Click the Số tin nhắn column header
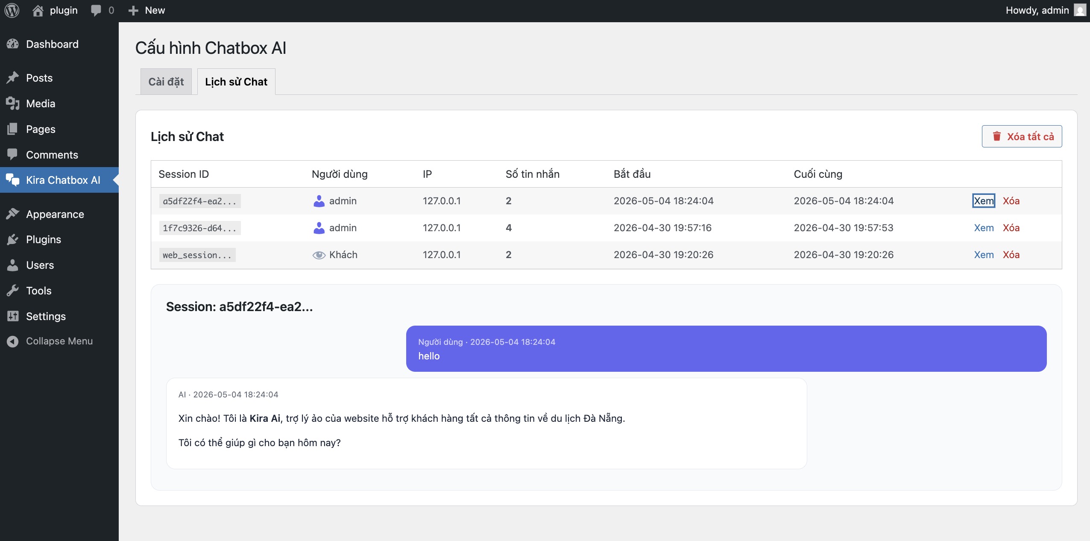The image size is (1090, 541). [x=533, y=174]
